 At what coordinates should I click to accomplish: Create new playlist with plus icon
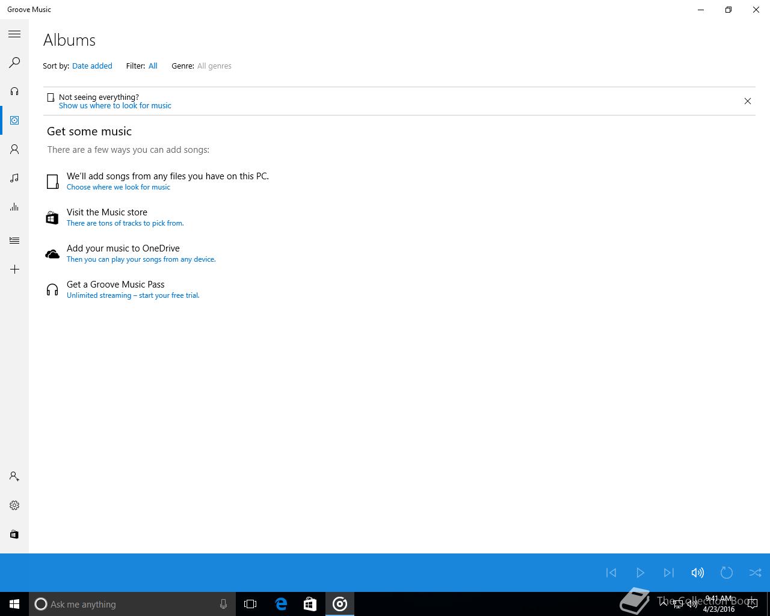tap(14, 269)
